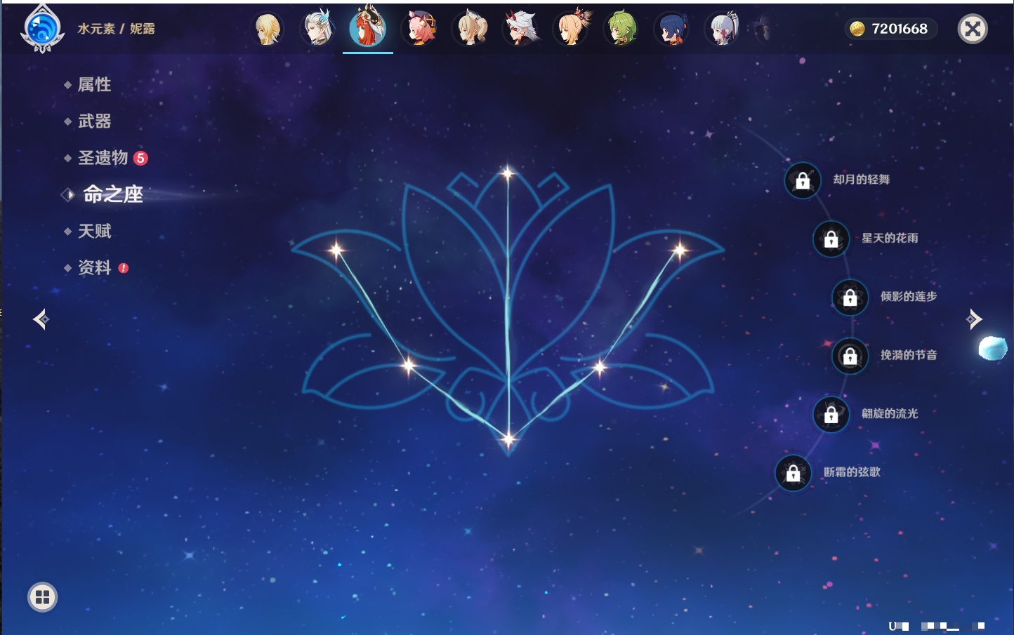Choose the green-haired character avatar

[622, 29]
